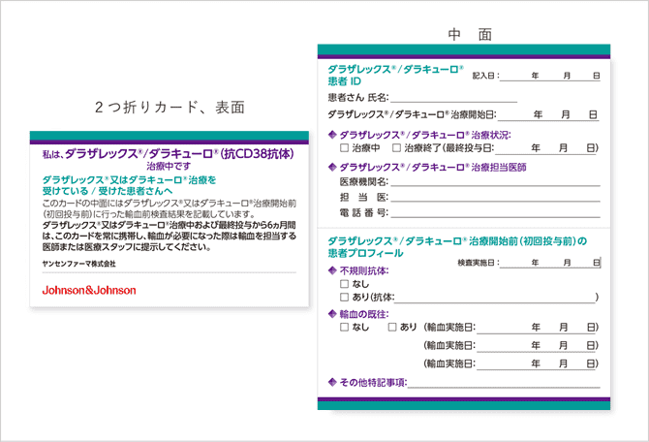Click the 患者プロフィール heading
The height and width of the screenshot is (442, 649).
(x=365, y=253)
